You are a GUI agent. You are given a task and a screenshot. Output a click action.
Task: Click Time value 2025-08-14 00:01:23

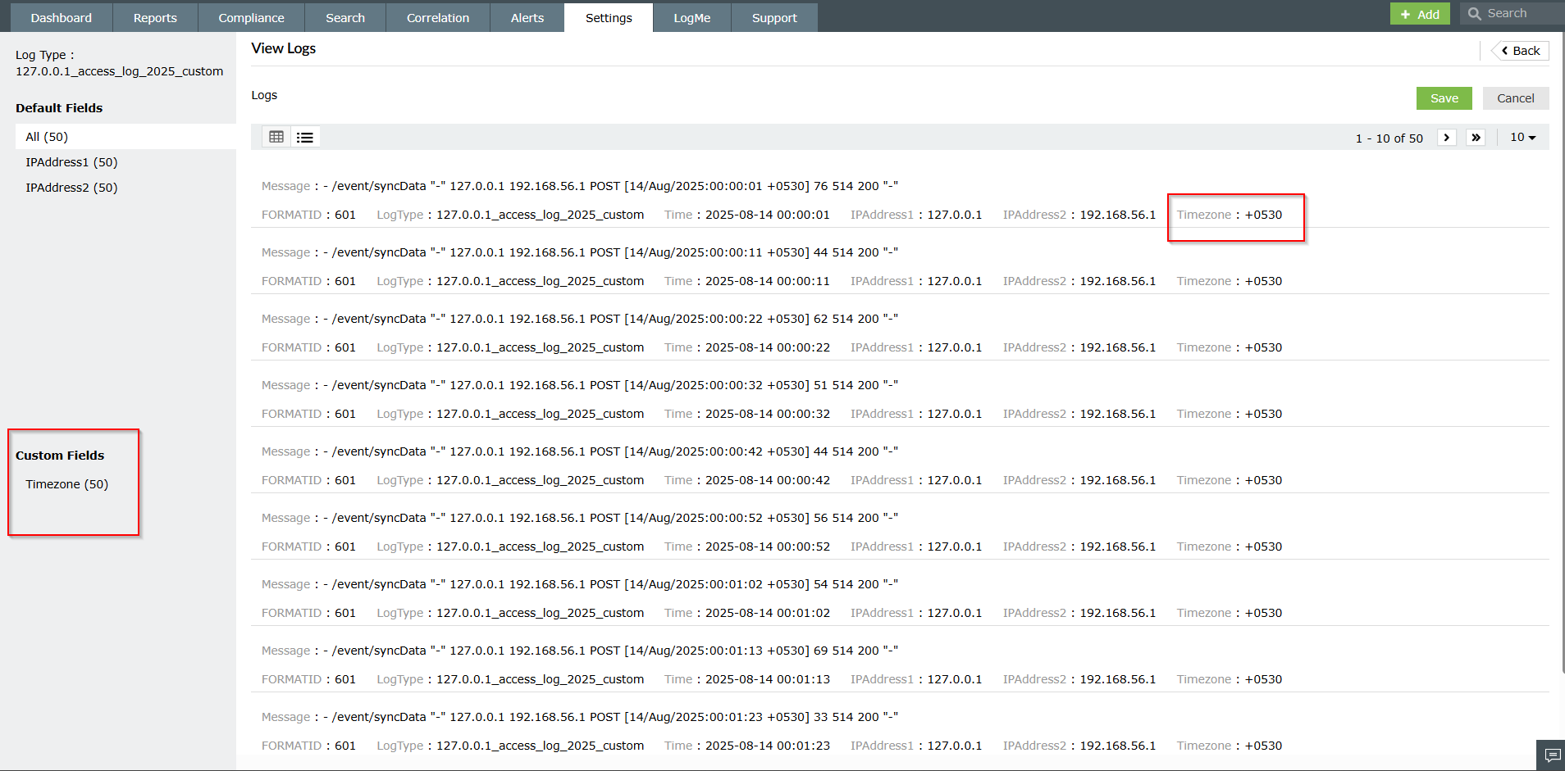[768, 746]
